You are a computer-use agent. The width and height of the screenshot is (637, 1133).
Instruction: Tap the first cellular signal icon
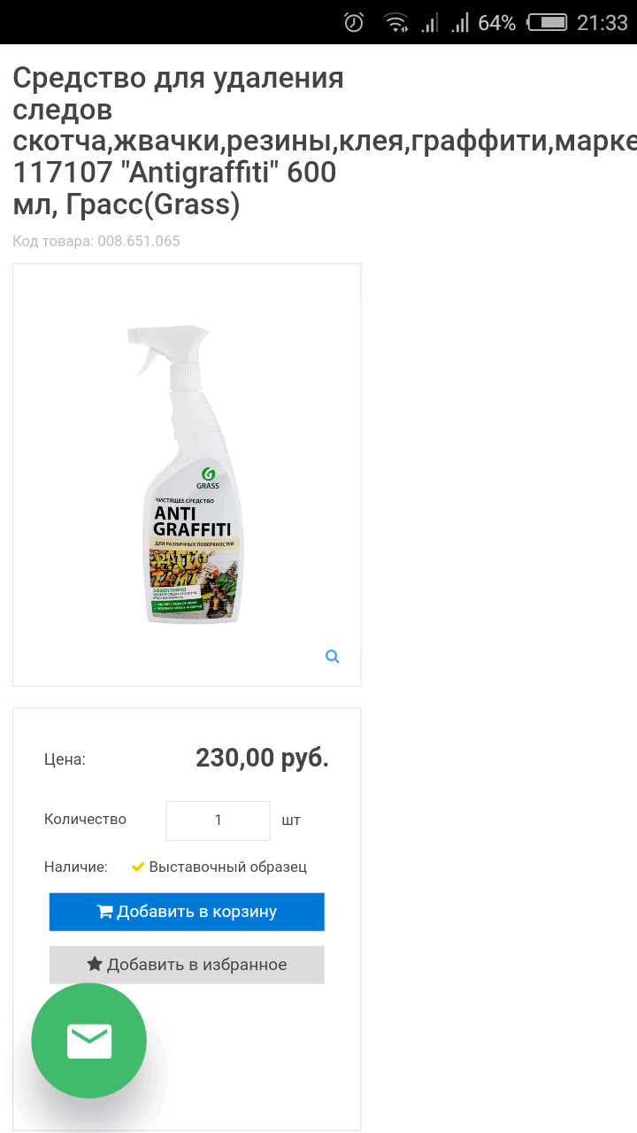430,24
